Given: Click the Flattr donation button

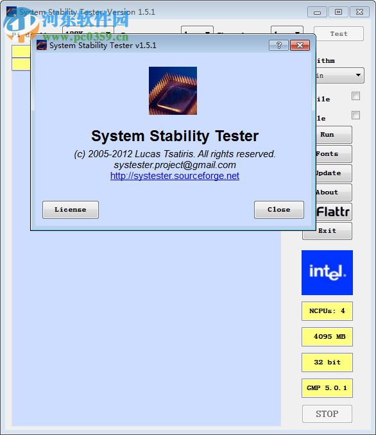Looking at the screenshot, I should [334, 212].
